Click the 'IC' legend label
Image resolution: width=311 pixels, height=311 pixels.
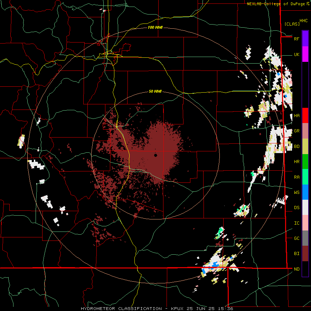[296, 223]
